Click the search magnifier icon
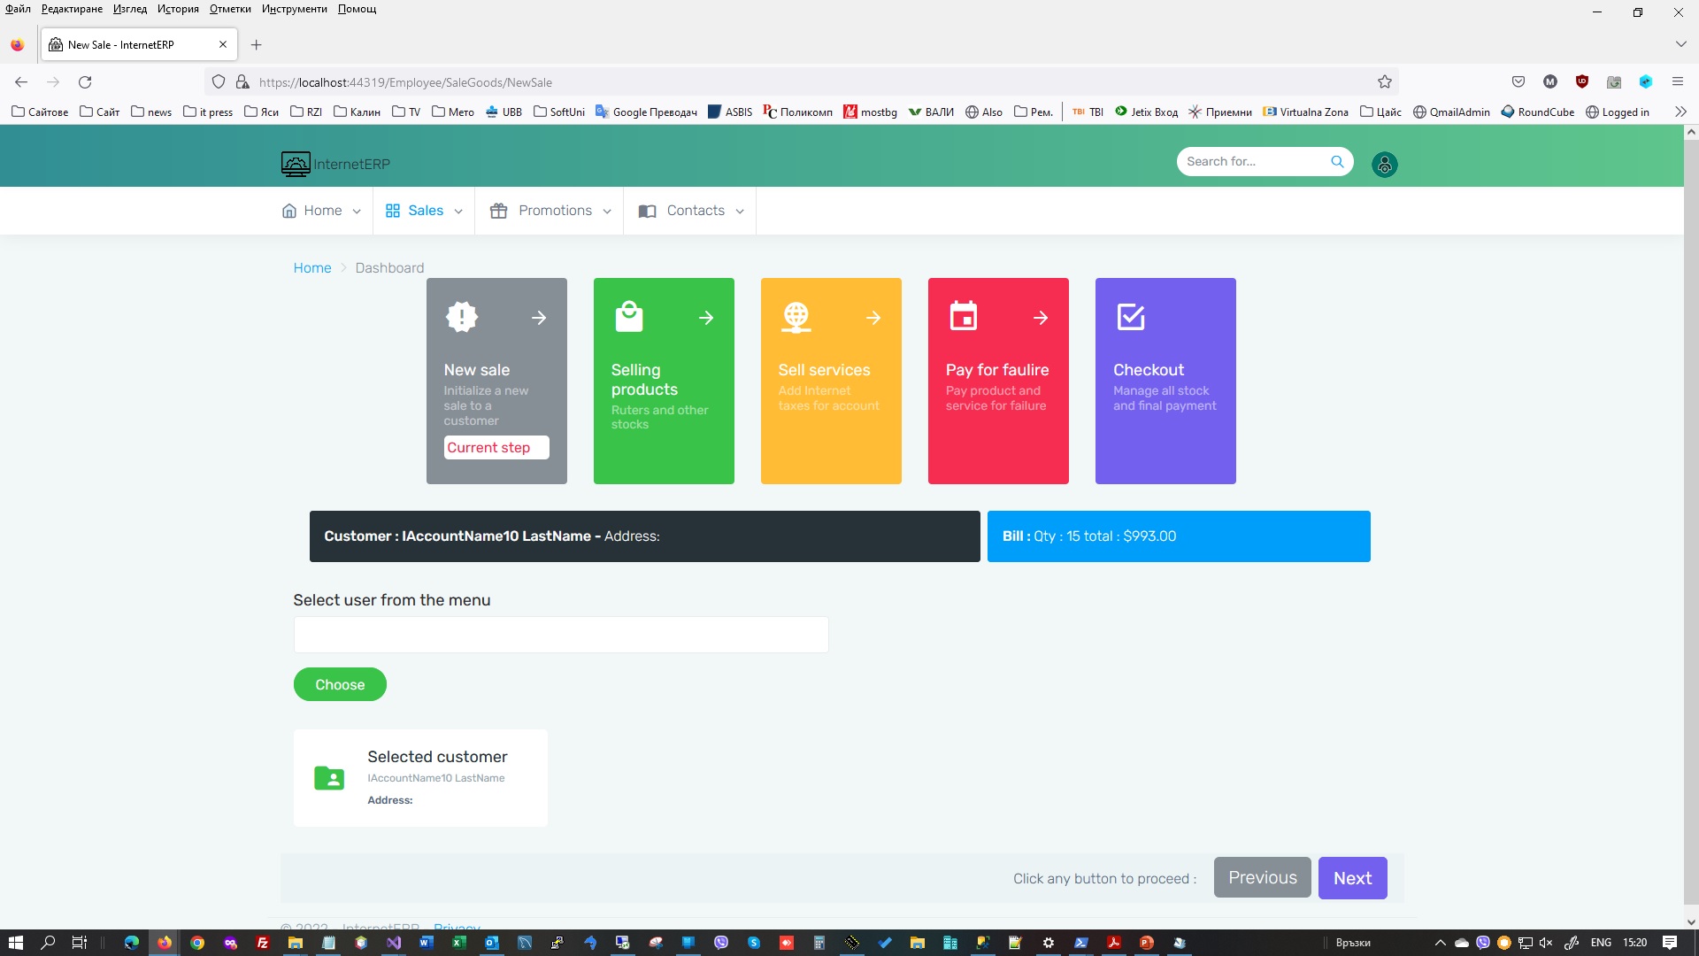The width and height of the screenshot is (1699, 956). 1337,162
